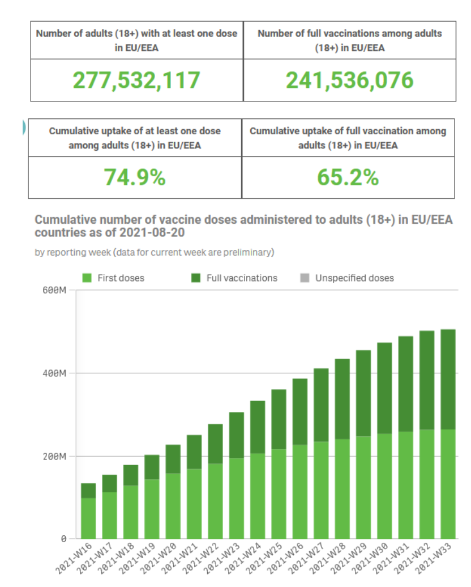Image resolution: width=471 pixels, height=587 pixels.
Task: Select the First doses legend label
Action: click(121, 278)
